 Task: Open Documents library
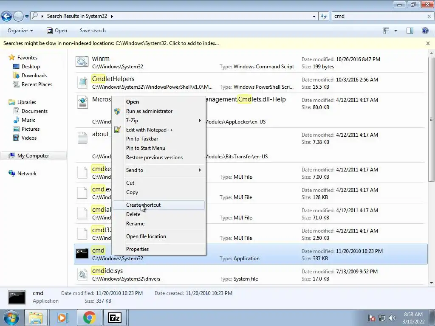[34, 111]
